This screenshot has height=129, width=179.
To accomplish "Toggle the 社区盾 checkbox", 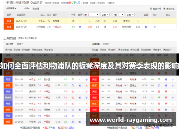I will 131,50.
